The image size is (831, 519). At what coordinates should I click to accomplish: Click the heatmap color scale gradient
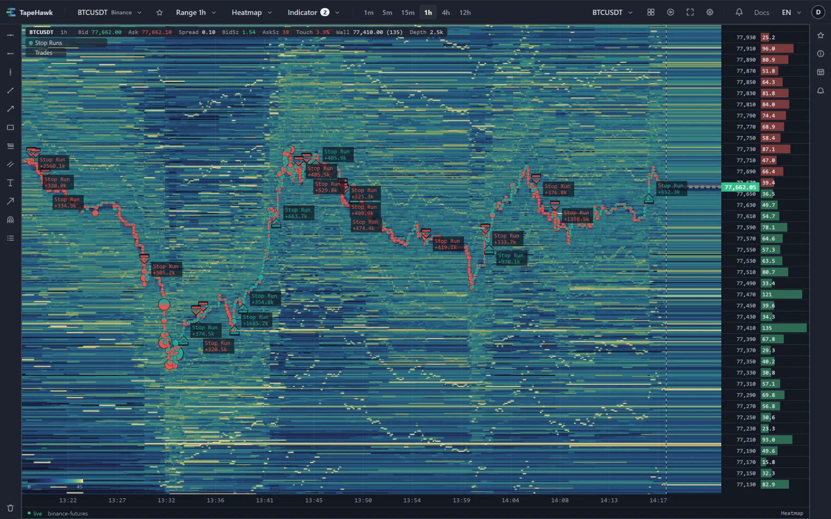[55, 481]
